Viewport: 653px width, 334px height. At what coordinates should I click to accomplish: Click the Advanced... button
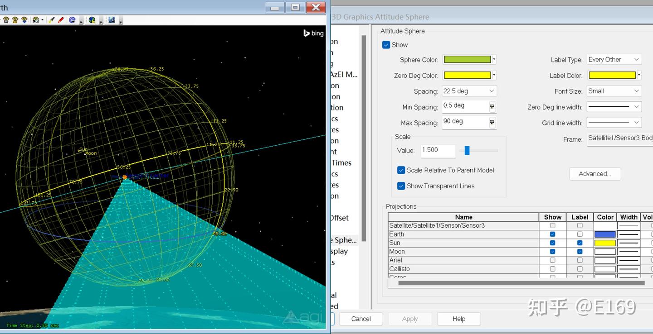point(595,174)
